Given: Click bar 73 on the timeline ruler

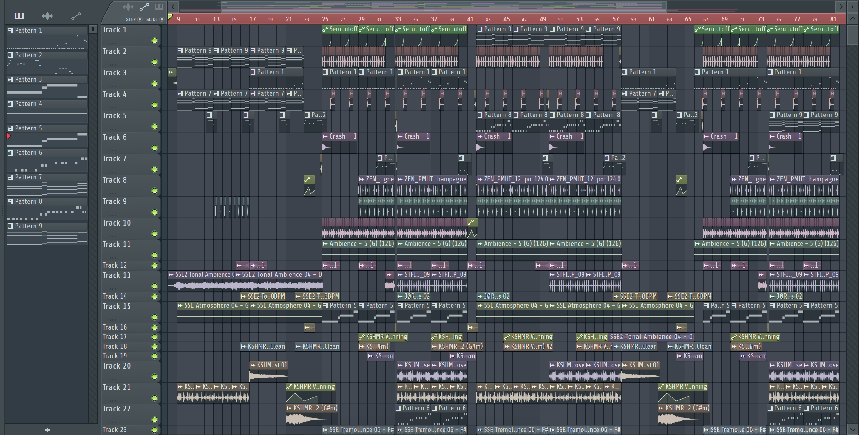Looking at the screenshot, I should pos(761,19).
